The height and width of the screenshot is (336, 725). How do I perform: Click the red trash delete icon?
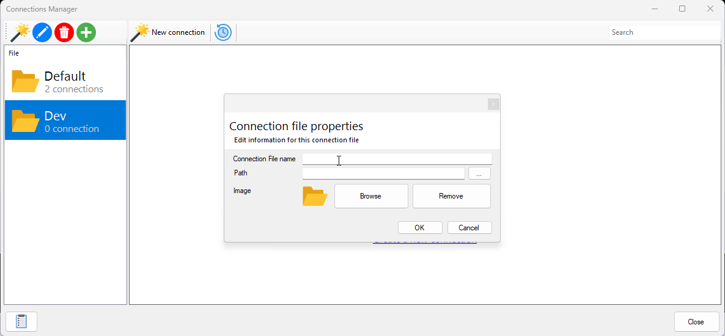pos(64,32)
